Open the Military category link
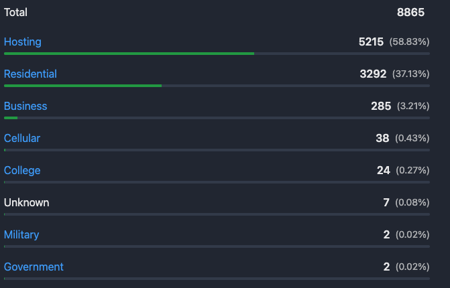 (x=21, y=234)
